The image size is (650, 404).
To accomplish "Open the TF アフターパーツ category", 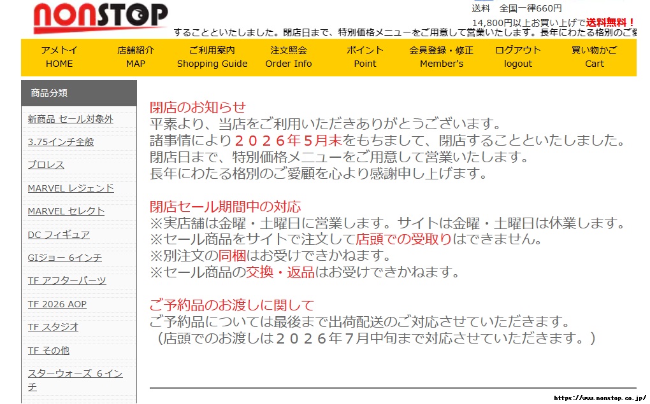I will click(x=67, y=281).
